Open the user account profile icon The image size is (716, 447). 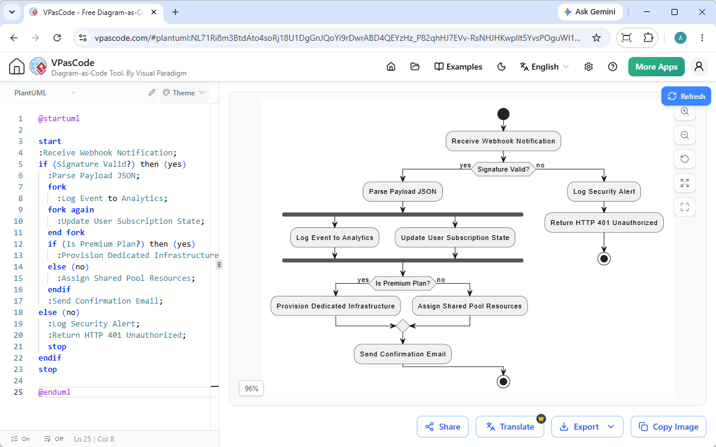[699, 67]
